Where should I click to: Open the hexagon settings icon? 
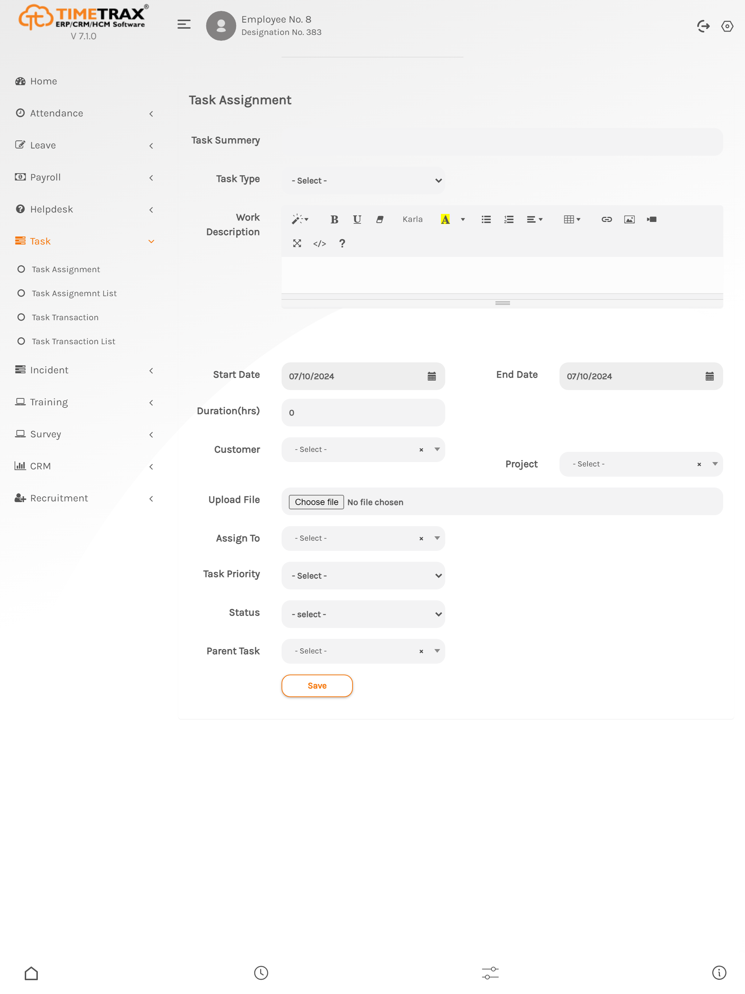727,26
